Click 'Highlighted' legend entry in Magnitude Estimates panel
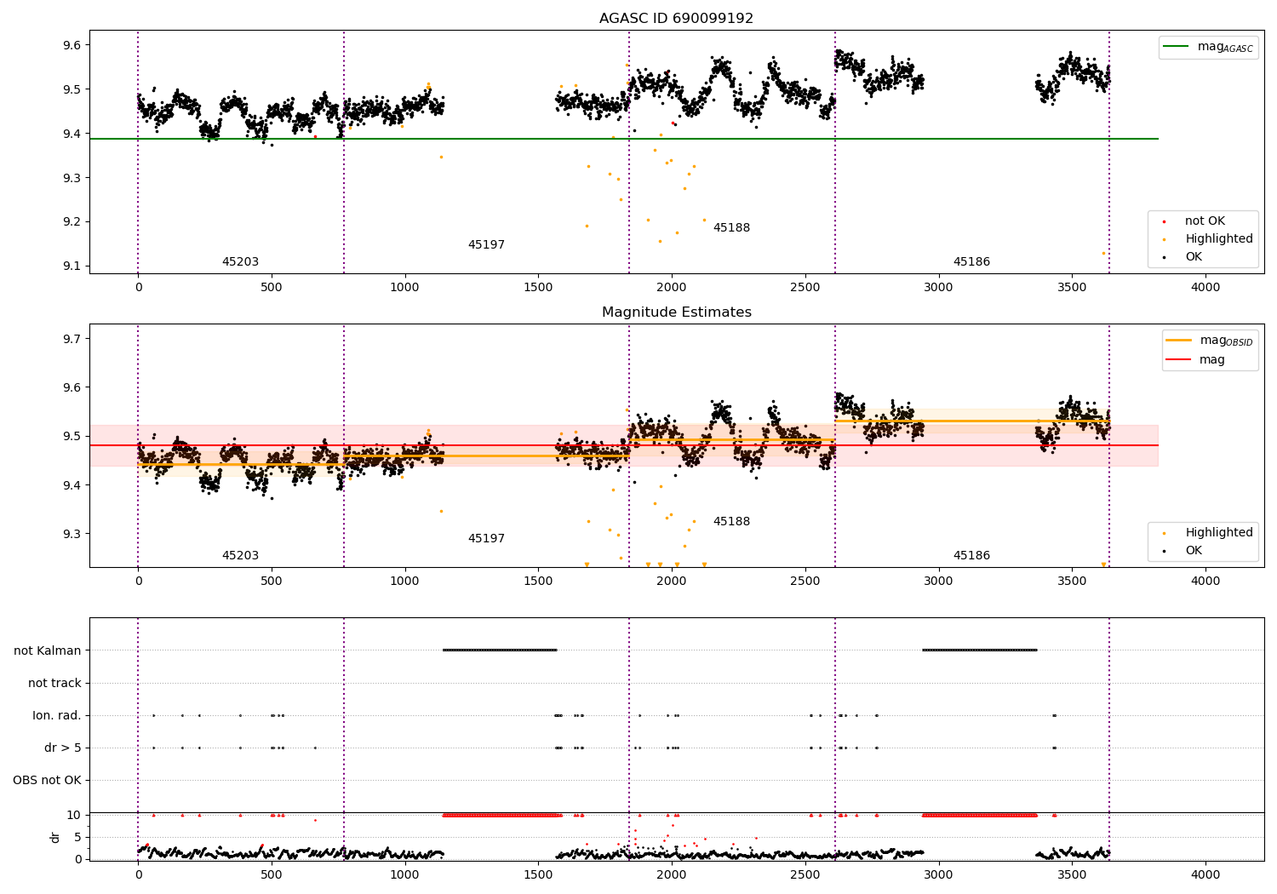 (x=1218, y=532)
